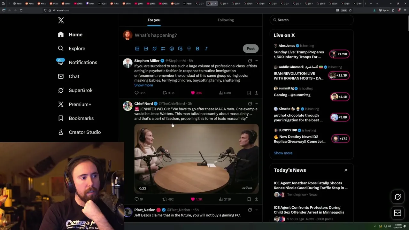This screenshot has width=409, height=230.
Task: Open the Home navigation item
Action: click(x=70, y=34)
